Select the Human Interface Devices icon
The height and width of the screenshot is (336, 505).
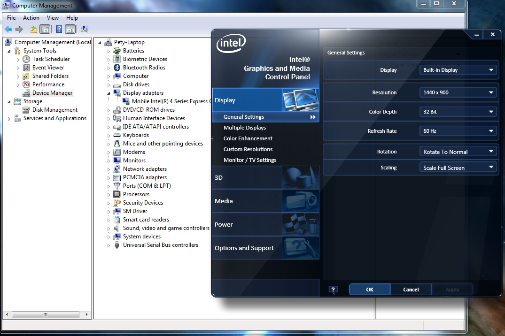coord(117,118)
